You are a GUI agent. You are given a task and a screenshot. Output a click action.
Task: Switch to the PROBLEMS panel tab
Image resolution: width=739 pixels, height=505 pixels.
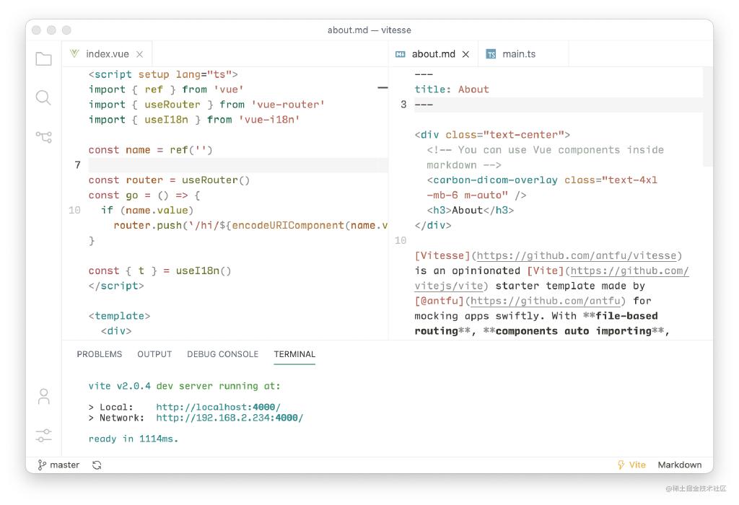coord(100,354)
